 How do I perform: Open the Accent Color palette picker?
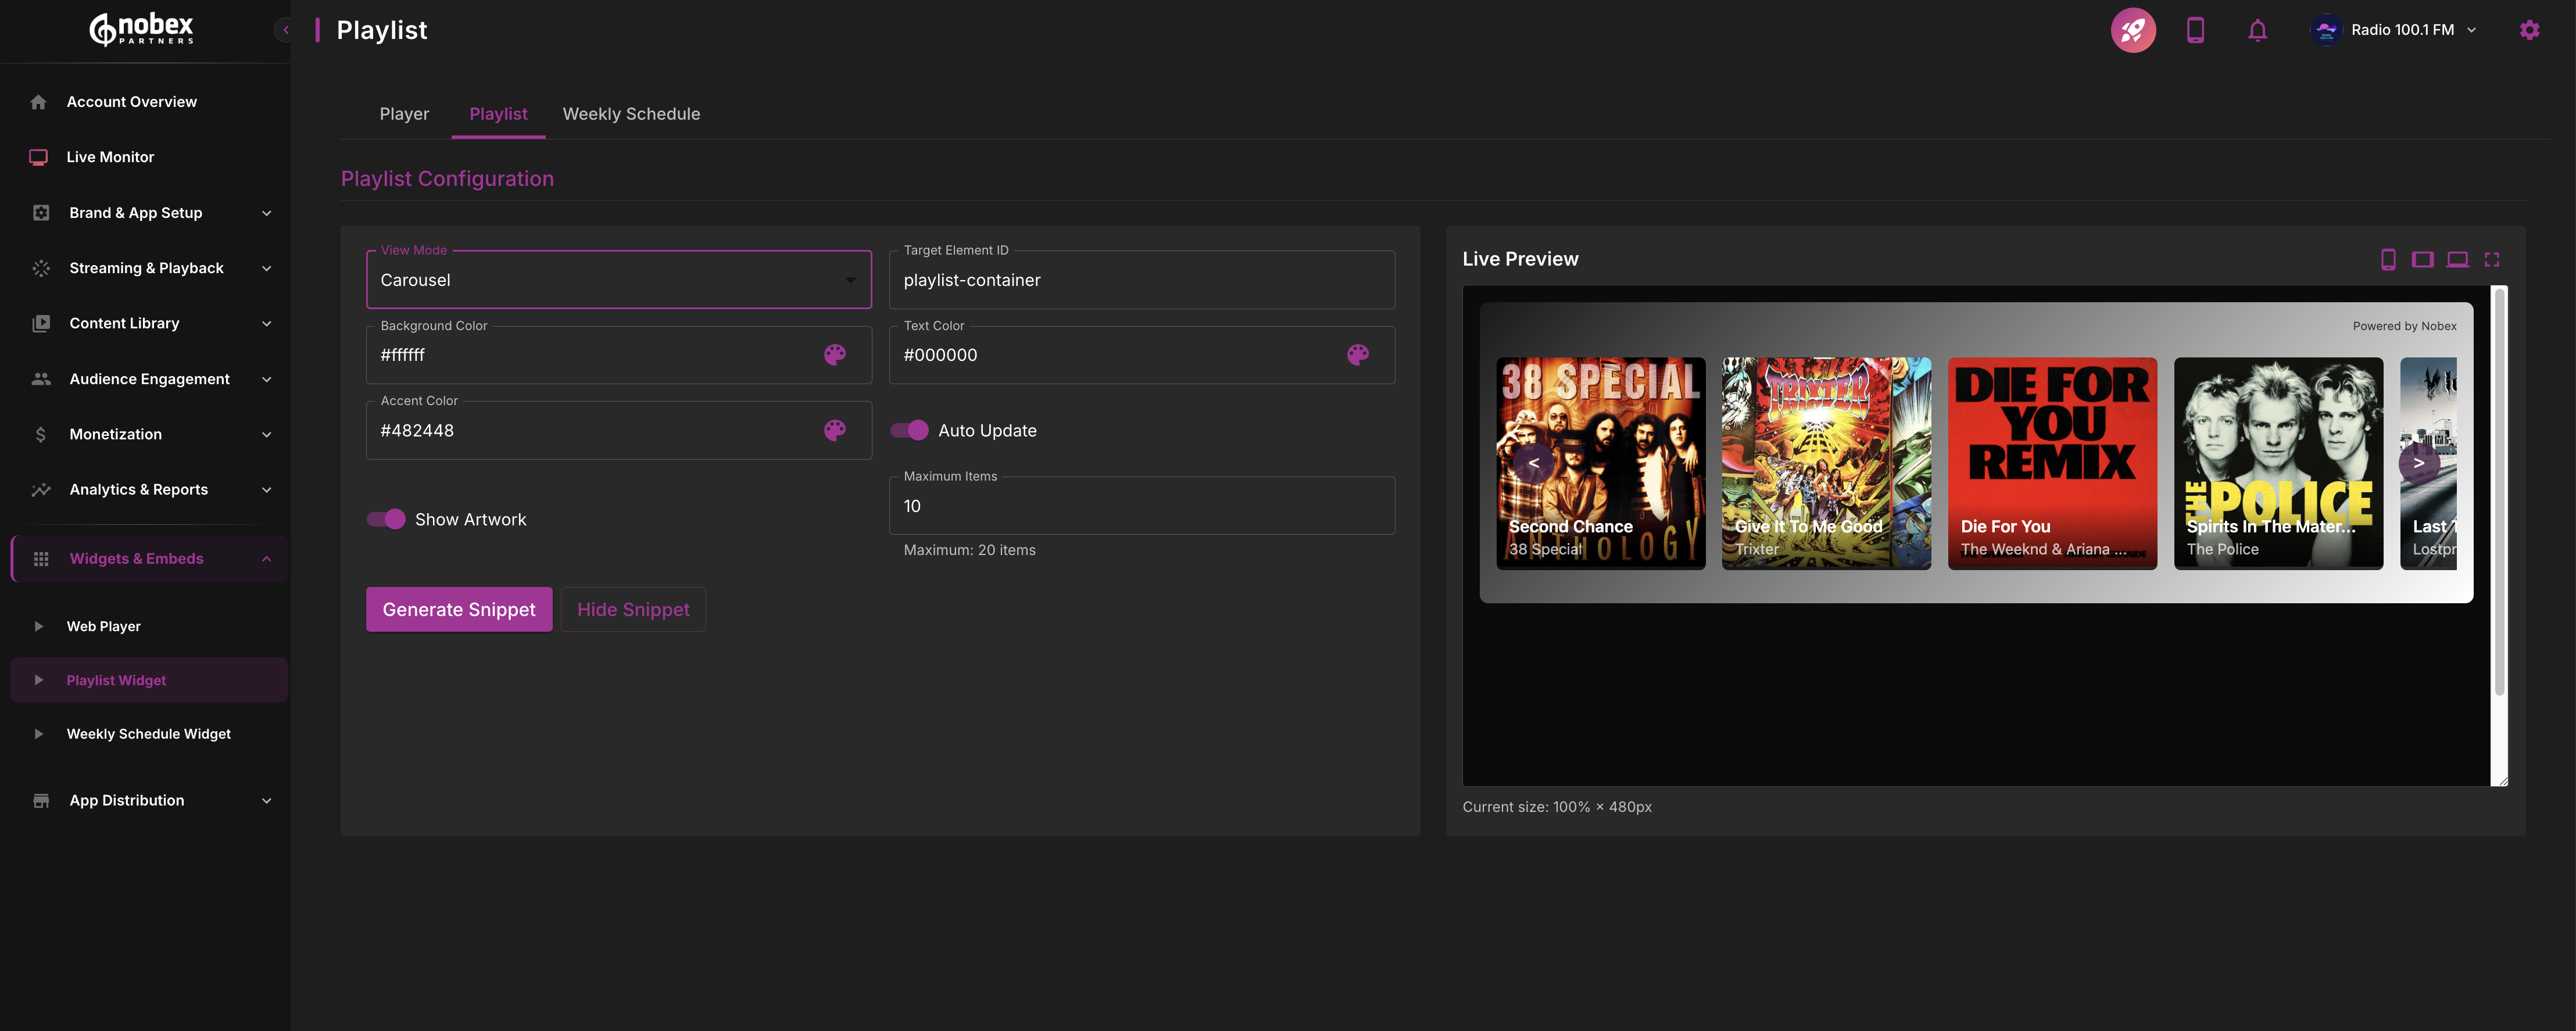[834, 430]
